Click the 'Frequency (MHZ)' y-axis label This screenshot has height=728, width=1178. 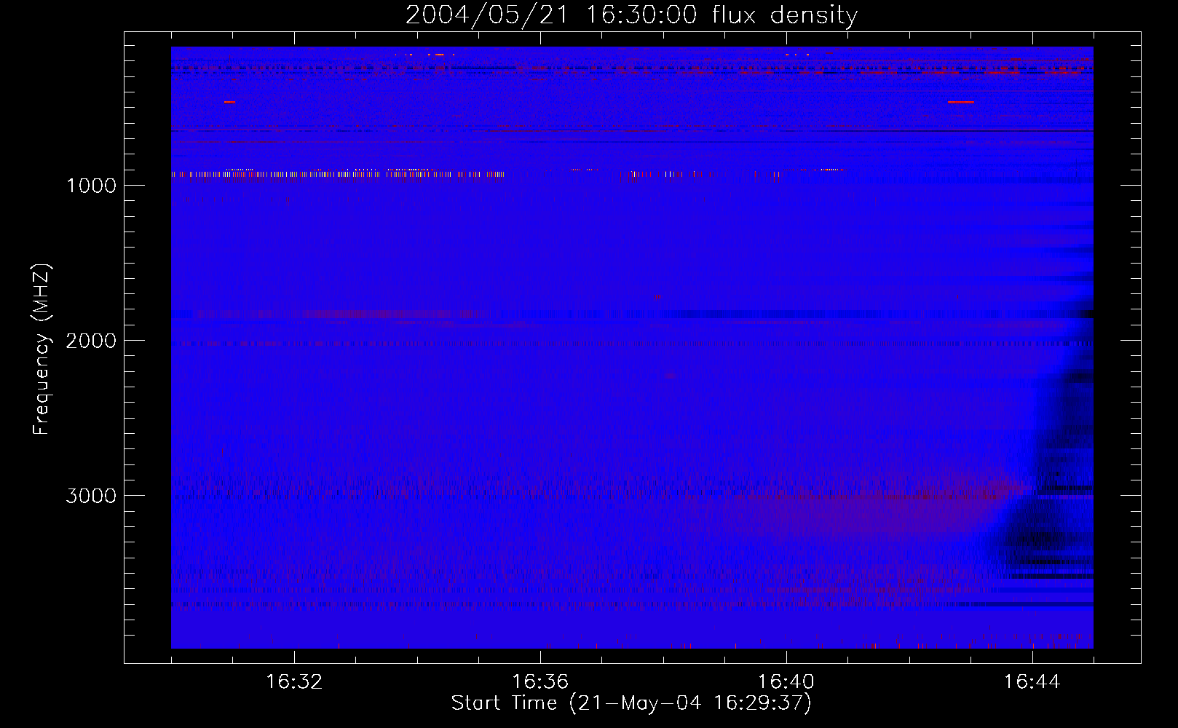(41, 349)
